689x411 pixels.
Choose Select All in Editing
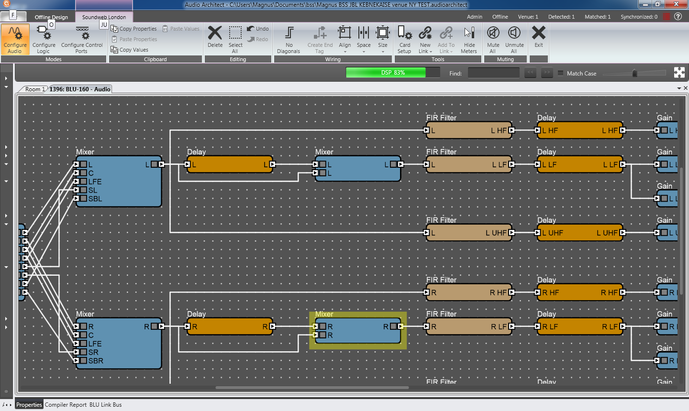[x=235, y=39]
